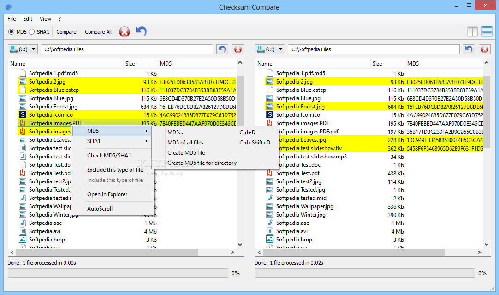Click the right pane progress bar

click(x=365, y=273)
